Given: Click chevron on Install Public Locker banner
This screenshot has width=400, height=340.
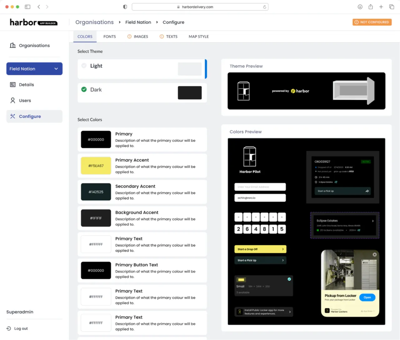Looking at the screenshot, I should (x=290, y=312).
